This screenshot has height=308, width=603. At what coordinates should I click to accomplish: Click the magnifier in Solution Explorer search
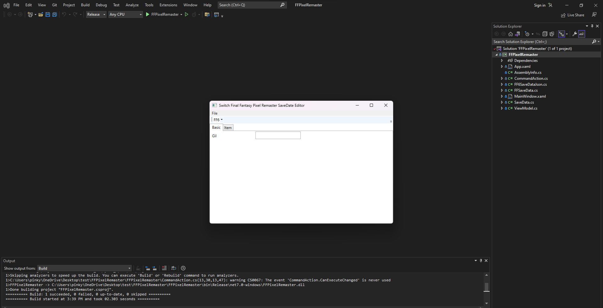(594, 41)
